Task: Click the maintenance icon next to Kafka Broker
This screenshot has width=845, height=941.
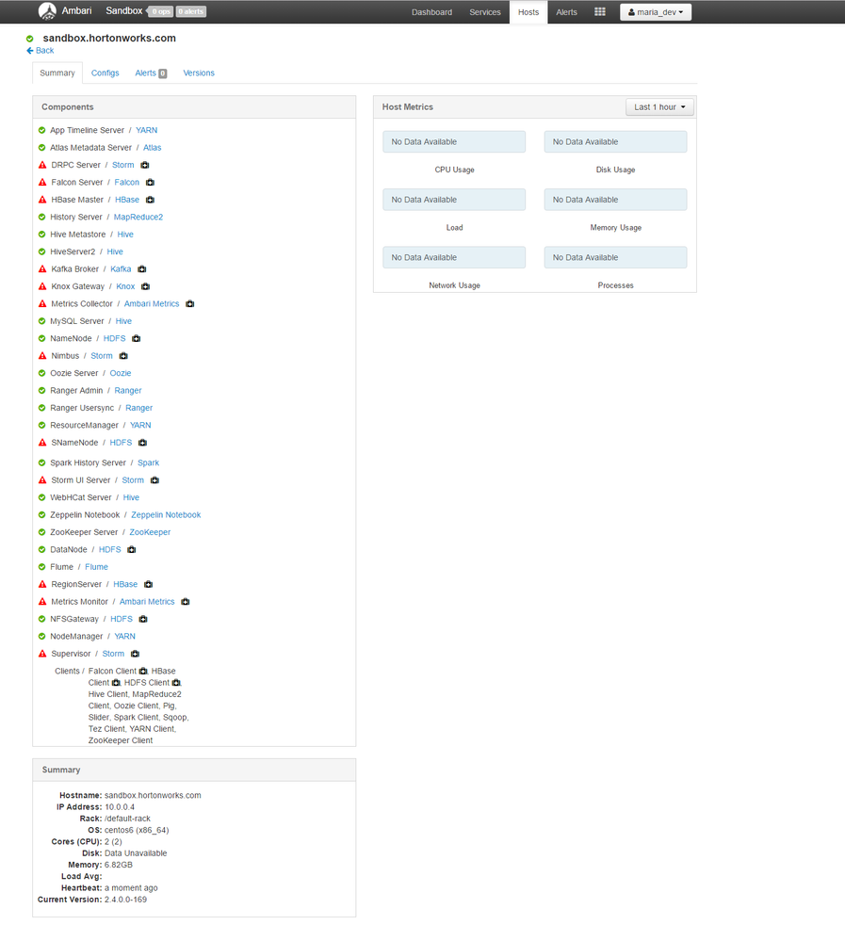Action: coord(141,269)
